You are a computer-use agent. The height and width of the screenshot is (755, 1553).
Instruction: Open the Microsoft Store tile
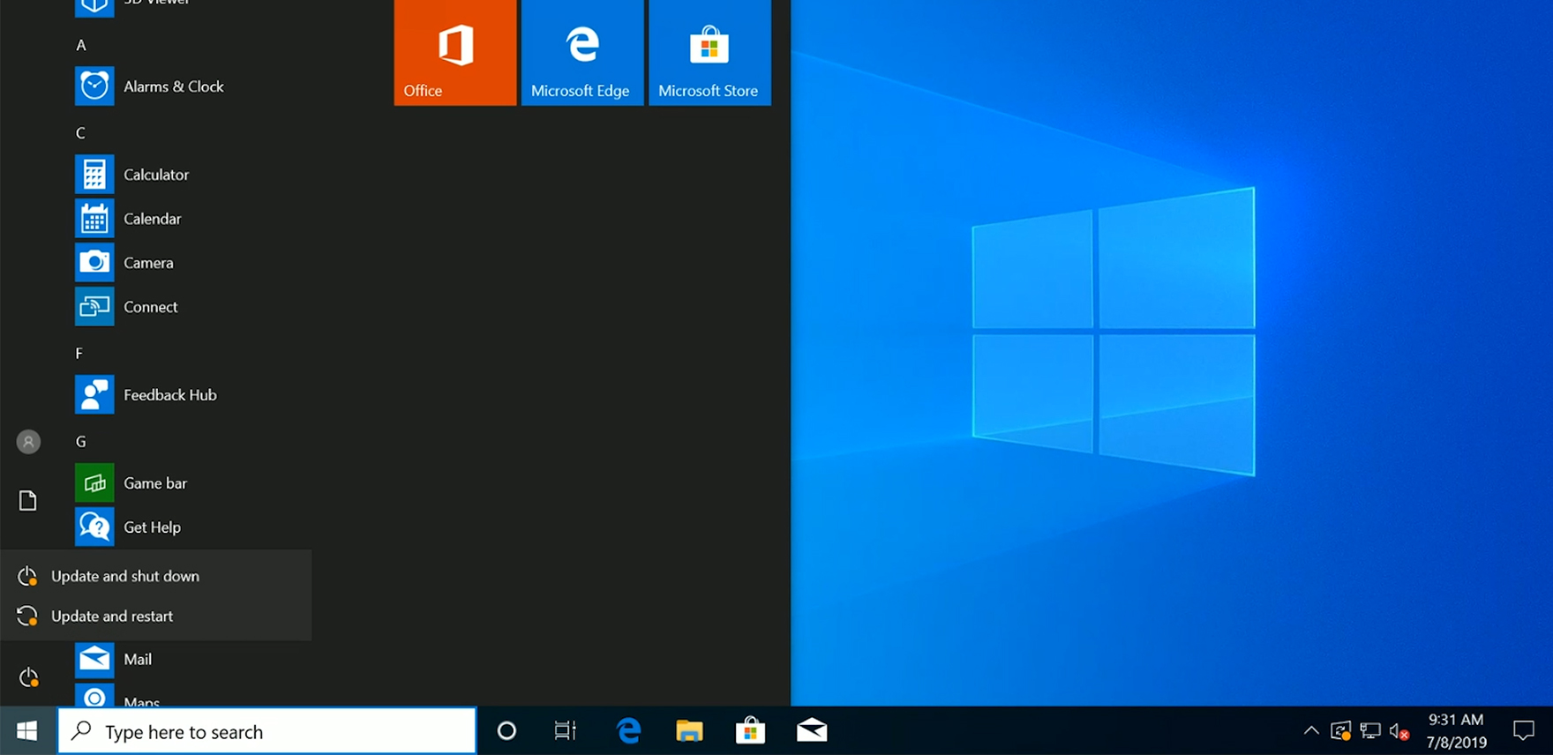click(709, 53)
